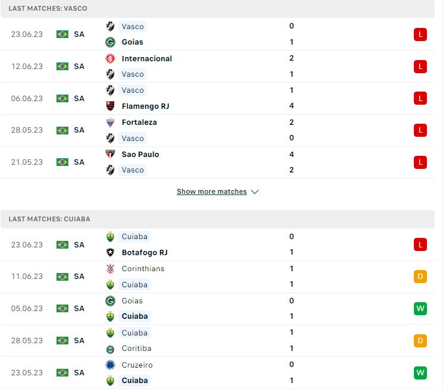Screen dimensions: 443x389
Task: Click the Goias team crest in Vasco matches
Action: click(110, 42)
